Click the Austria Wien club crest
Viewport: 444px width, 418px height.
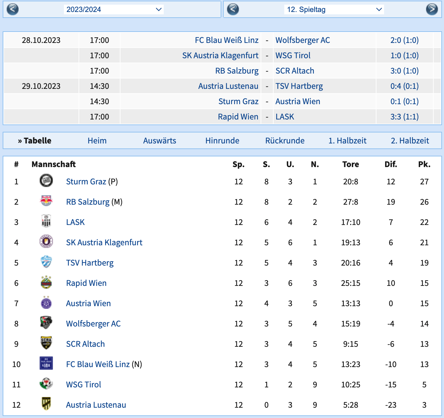pyautogui.click(x=46, y=303)
